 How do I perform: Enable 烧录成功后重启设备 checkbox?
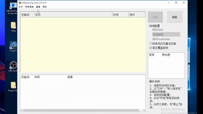click(x=151, y=43)
